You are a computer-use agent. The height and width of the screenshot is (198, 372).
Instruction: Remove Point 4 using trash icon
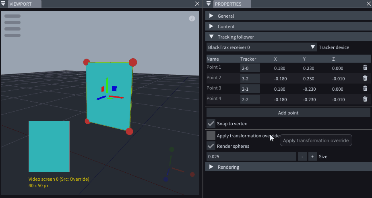tap(365, 99)
